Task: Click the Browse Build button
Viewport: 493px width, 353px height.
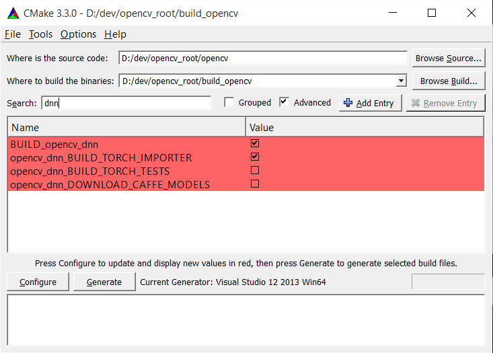Action: coord(449,81)
